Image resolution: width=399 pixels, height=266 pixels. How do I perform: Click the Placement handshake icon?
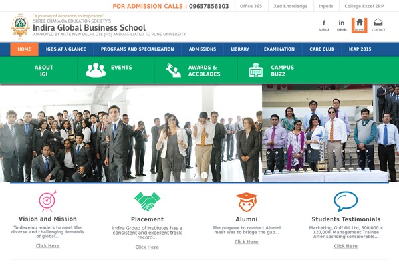[147, 201]
